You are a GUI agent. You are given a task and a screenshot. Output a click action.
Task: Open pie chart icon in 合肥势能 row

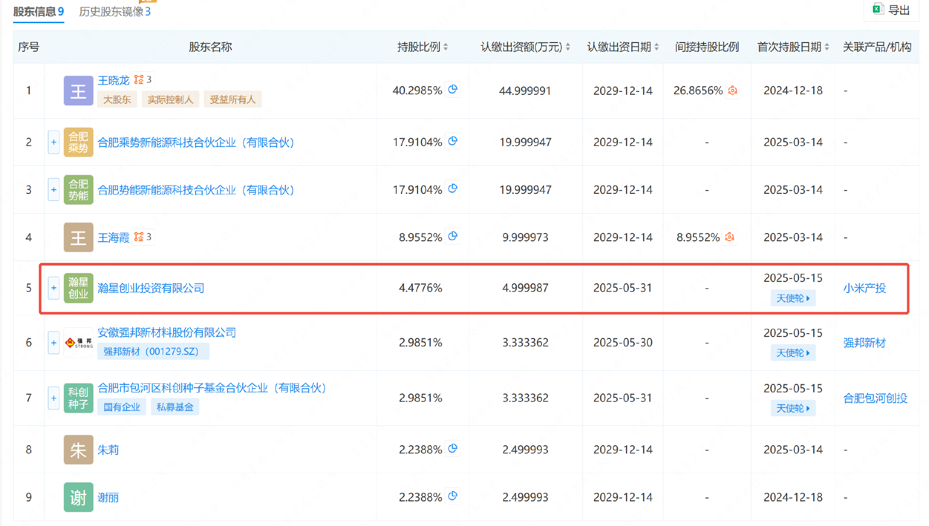click(x=453, y=189)
